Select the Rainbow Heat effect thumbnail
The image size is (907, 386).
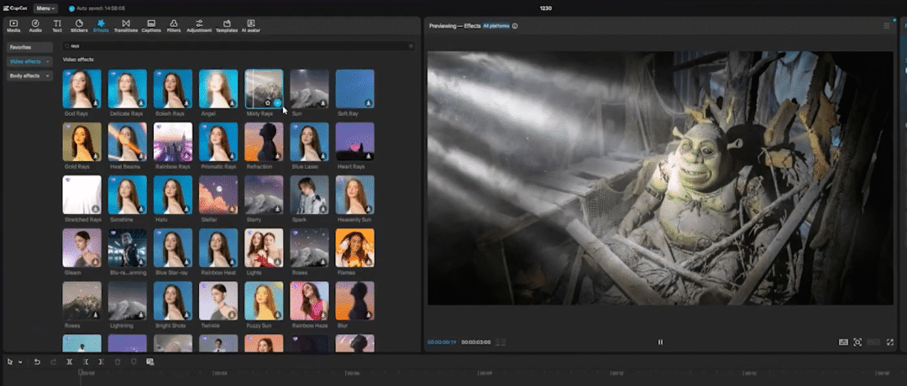[218, 248]
